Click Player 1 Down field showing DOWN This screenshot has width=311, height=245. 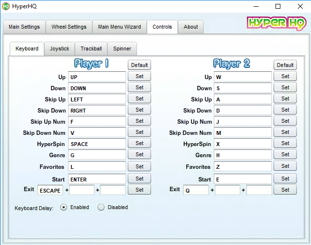tap(97, 88)
